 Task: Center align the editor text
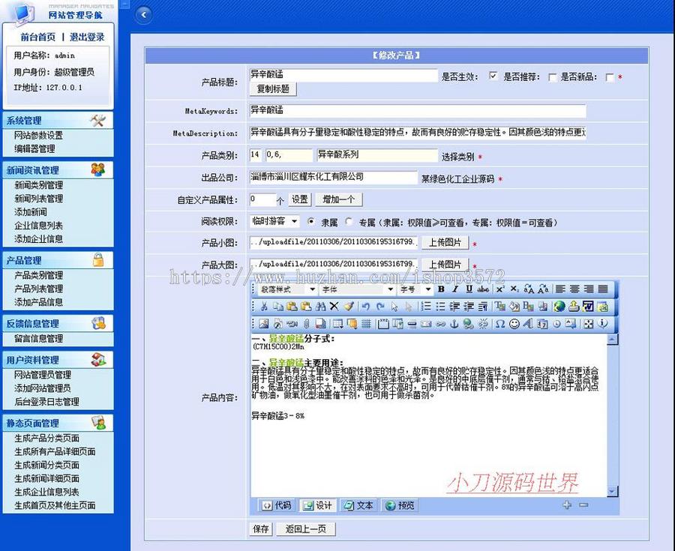[574, 289]
